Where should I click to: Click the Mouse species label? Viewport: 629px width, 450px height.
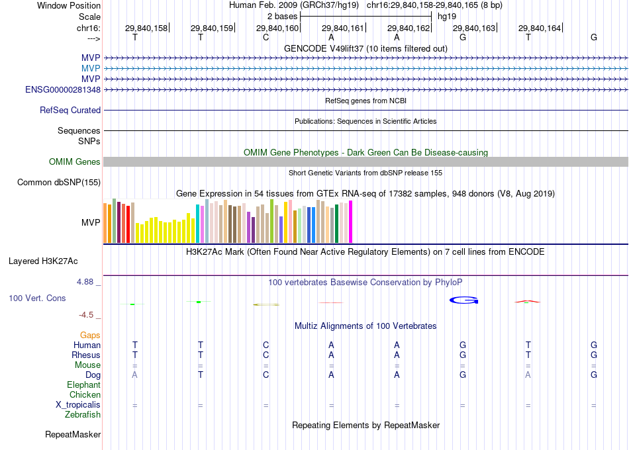click(x=87, y=365)
